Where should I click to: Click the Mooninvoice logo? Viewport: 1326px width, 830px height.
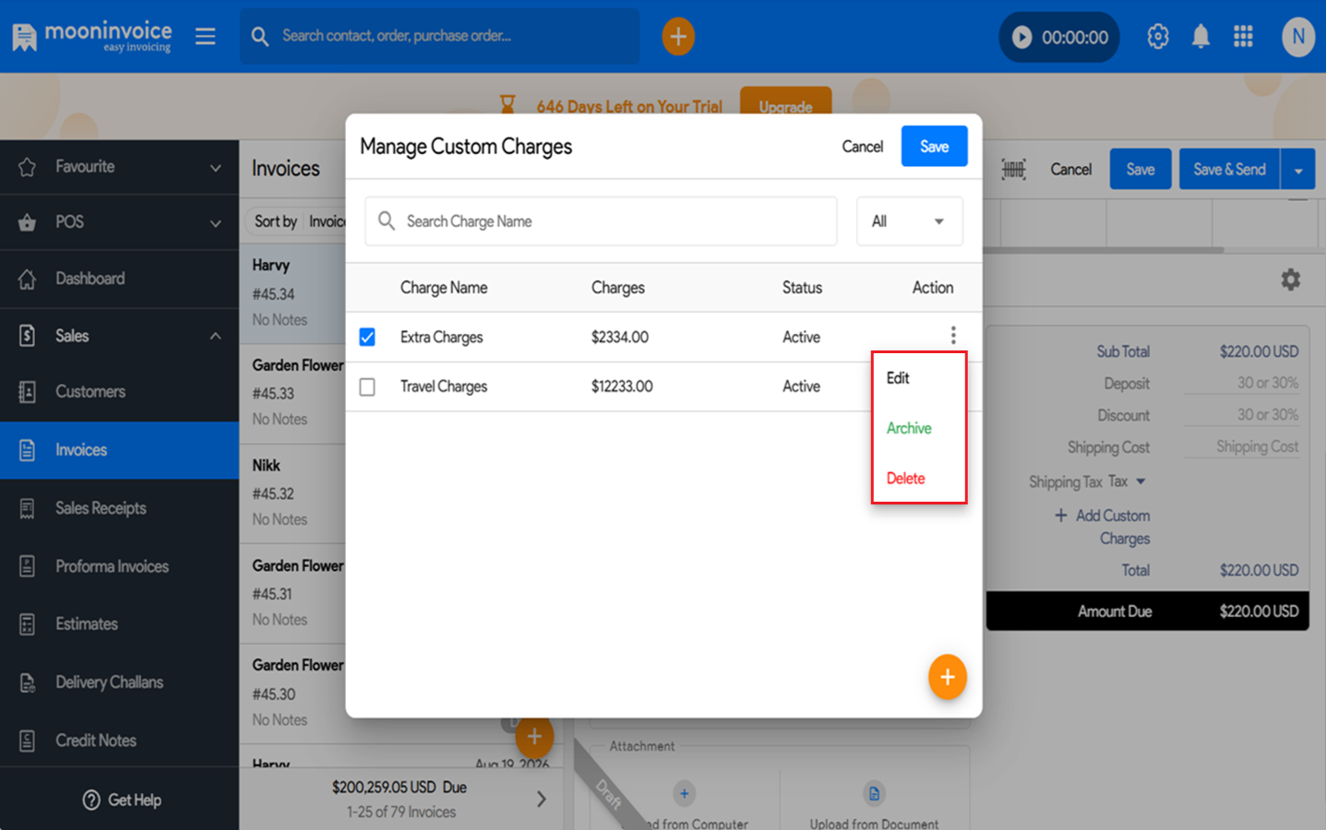click(91, 37)
